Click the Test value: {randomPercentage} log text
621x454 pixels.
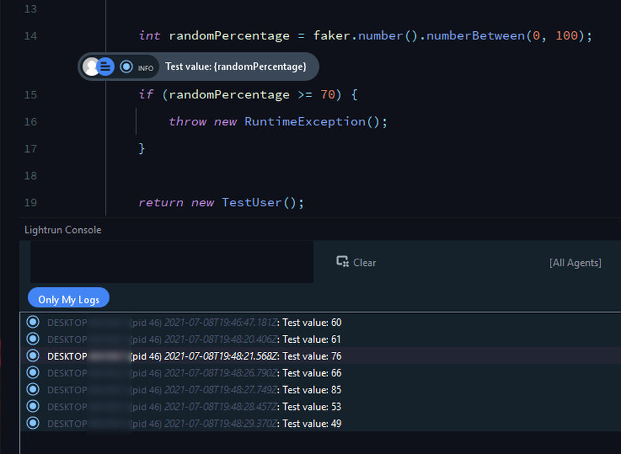235,67
